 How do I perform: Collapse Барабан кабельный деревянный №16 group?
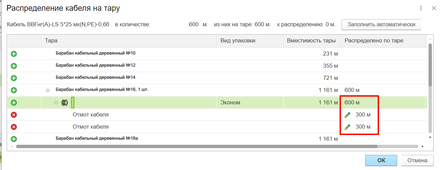click(48, 90)
